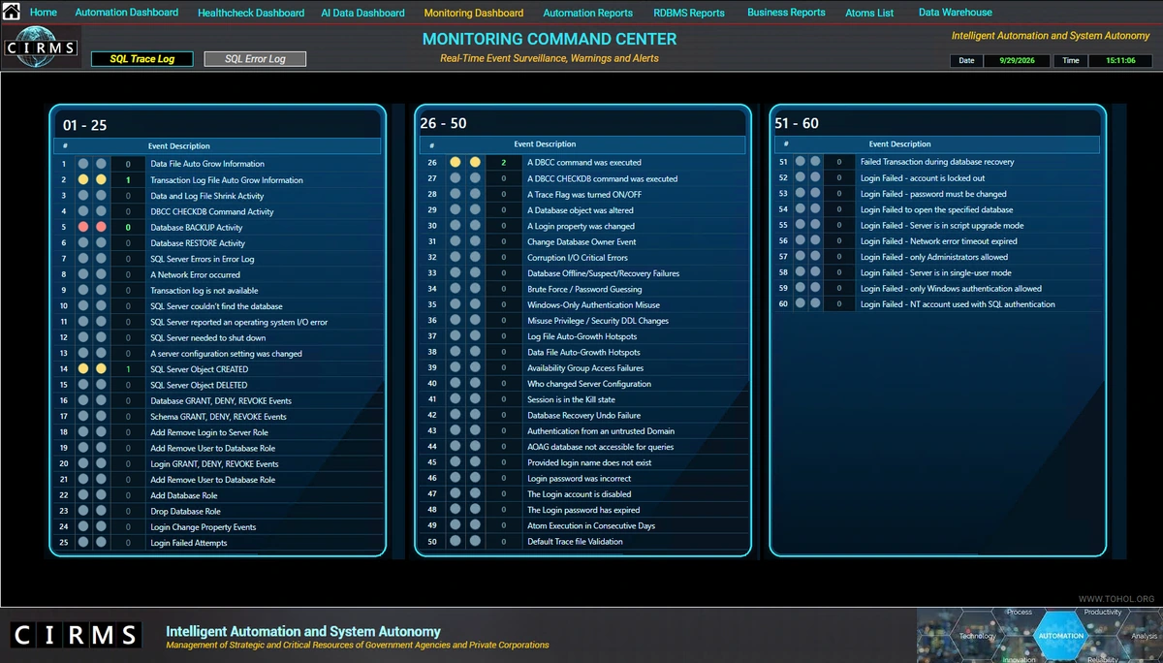
Task: Click first yellow indicator for Transaction Log Auto Grow
Action: click(83, 180)
